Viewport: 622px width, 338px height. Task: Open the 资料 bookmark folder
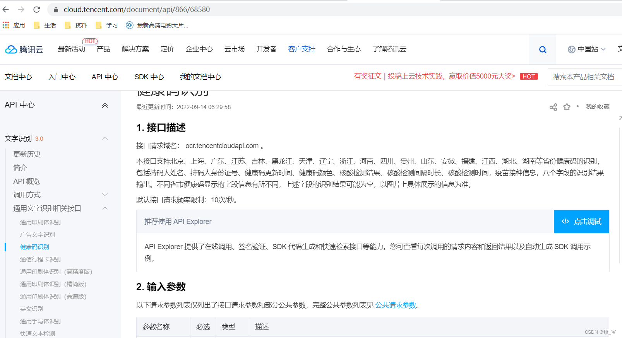click(x=76, y=25)
